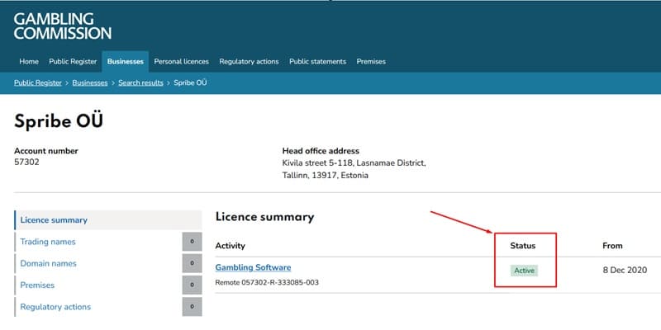Screen dimensions: 661x330
Task: Follow the Businesses breadcrumb link
Action: pos(90,83)
